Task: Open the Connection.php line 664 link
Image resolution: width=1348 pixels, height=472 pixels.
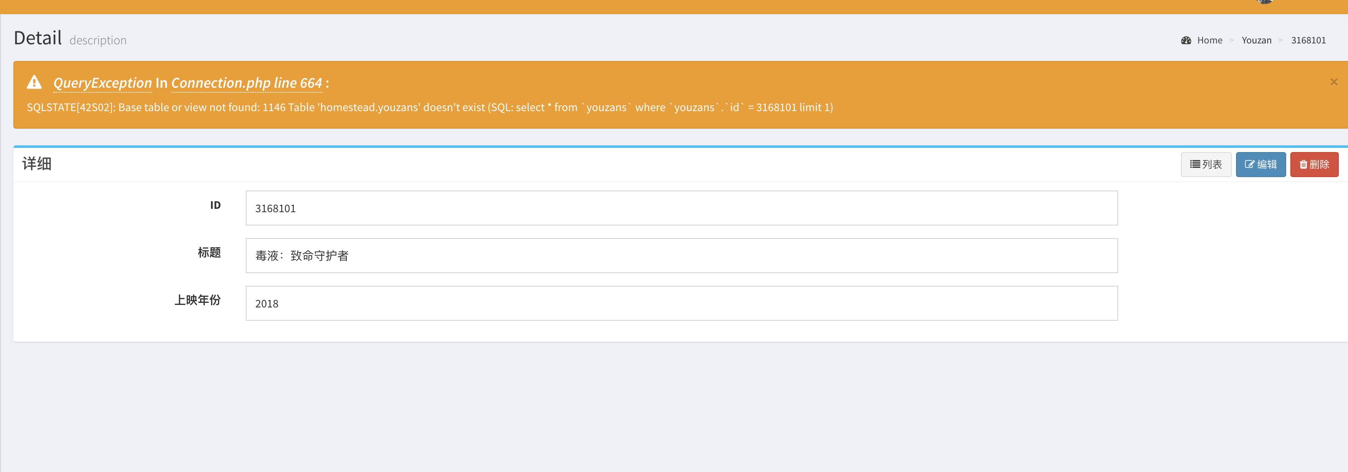Action: pos(247,83)
